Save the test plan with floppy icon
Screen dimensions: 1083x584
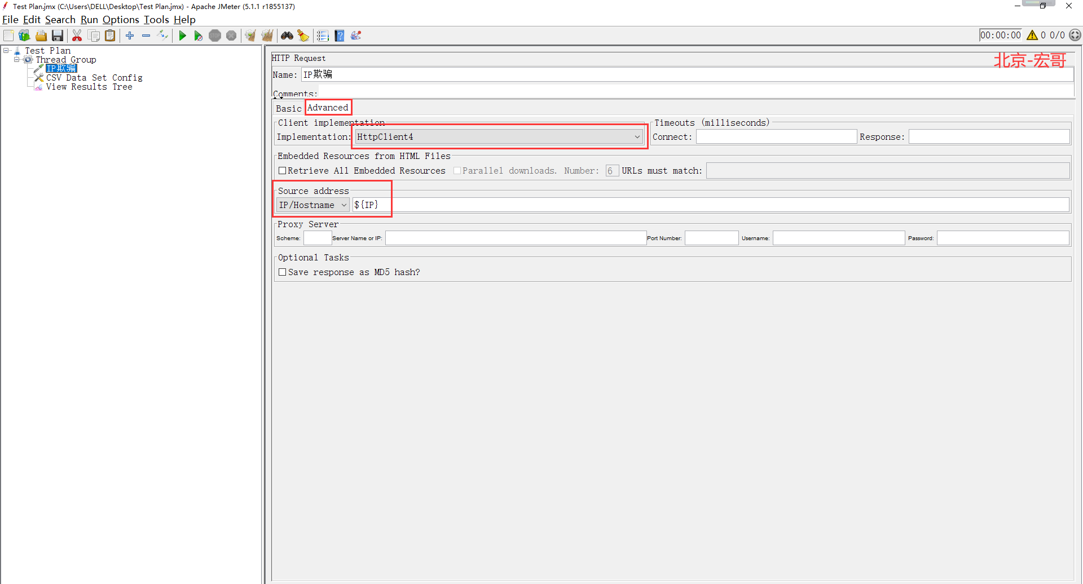click(58, 36)
